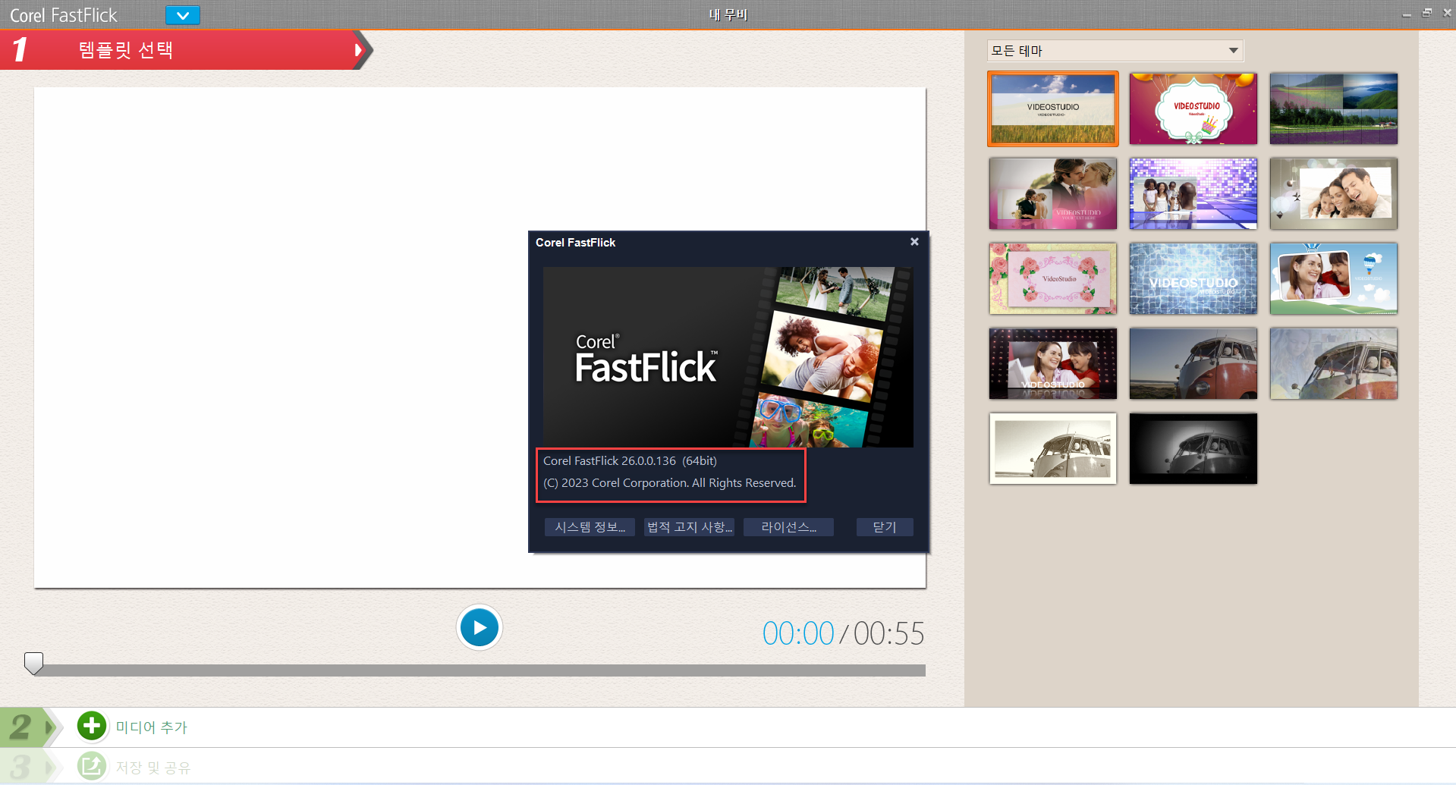Viewport: 1456px width, 785px height.
Task: Minimize the FastFlick window
Action: [1407, 14]
